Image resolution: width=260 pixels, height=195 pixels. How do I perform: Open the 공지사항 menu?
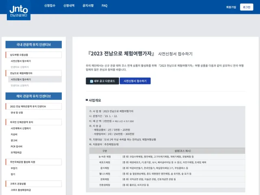88,6
